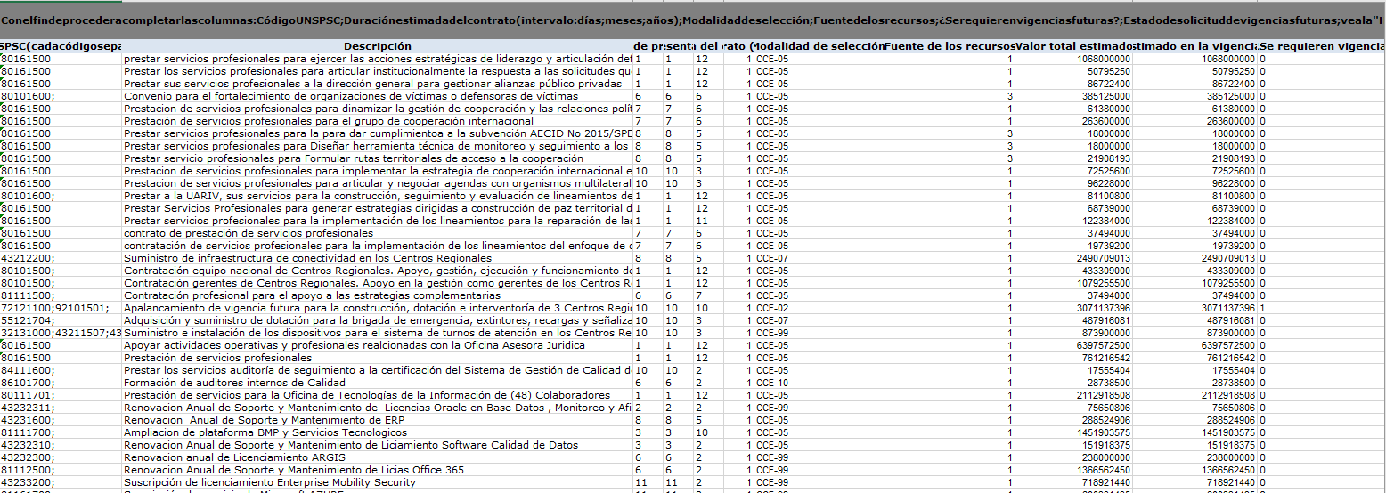
Task: Select the Modalidad de selección column header
Action: 819,45
